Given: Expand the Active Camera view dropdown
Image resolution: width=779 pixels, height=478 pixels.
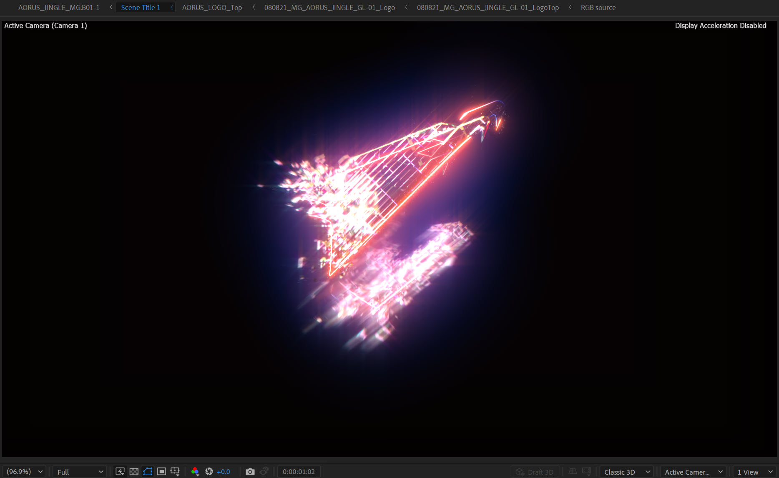Looking at the screenshot, I should [x=693, y=472].
